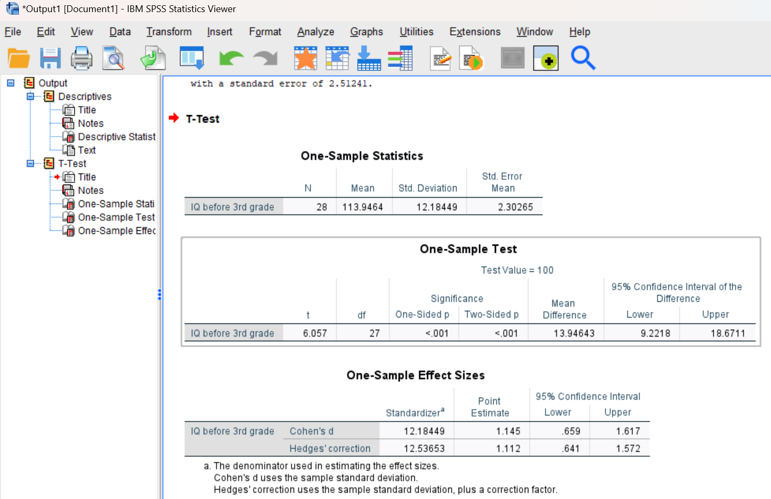Select Notes under Descriptives in outline
The height and width of the screenshot is (499, 771).
click(x=91, y=123)
